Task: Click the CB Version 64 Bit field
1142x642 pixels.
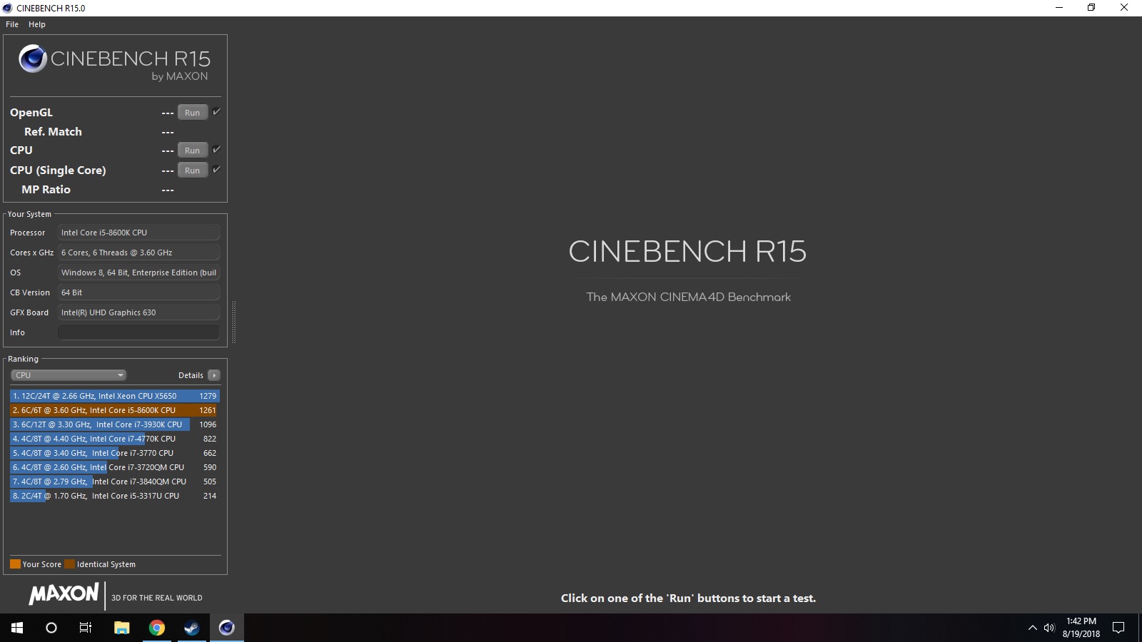Action: [138, 292]
